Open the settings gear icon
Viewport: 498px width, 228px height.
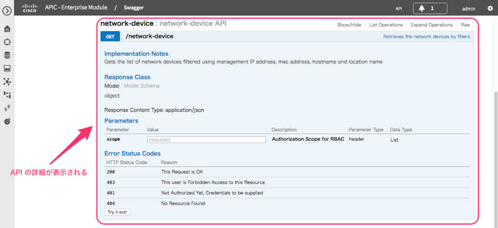tap(490, 9)
